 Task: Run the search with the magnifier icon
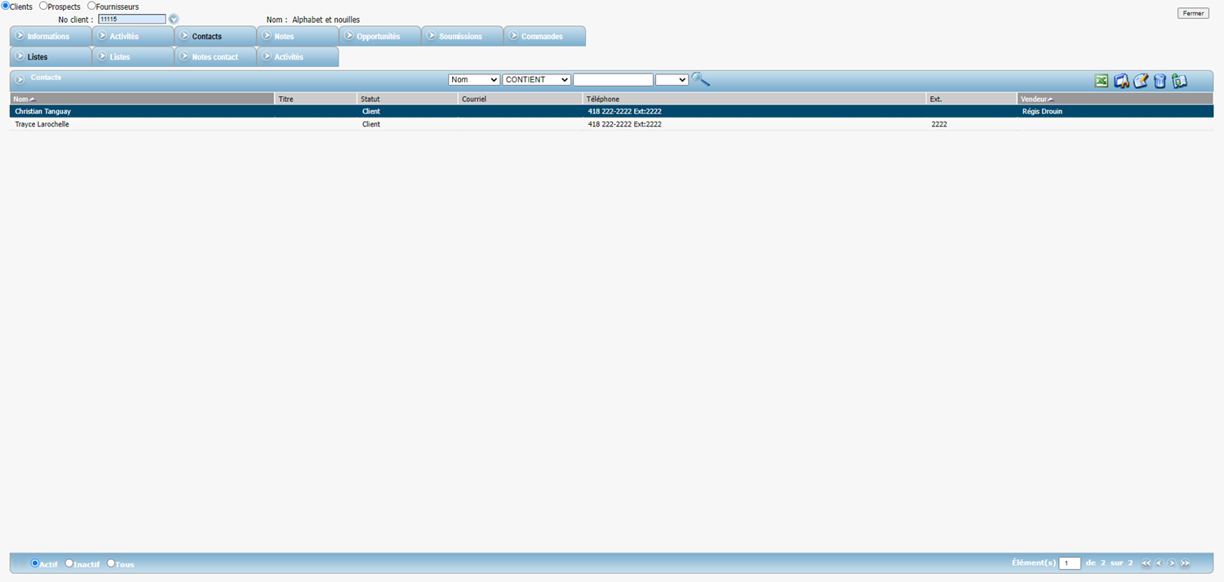(x=700, y=79)
